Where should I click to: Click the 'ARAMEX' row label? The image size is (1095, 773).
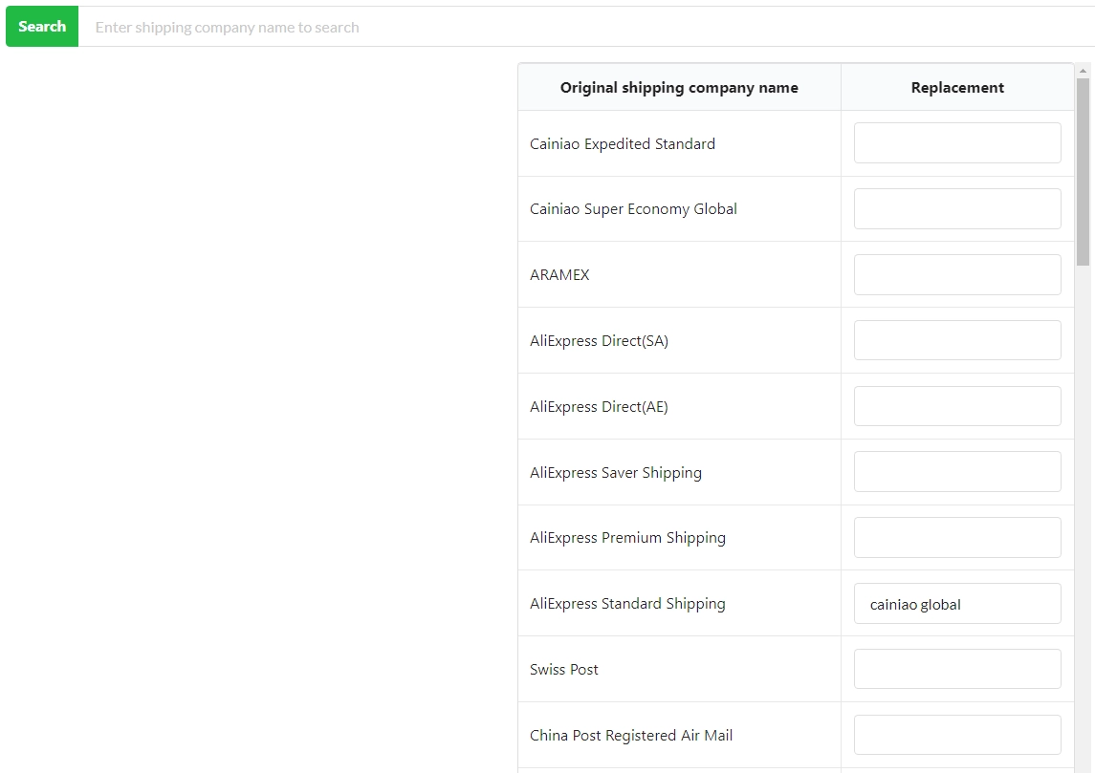point(559,275)
